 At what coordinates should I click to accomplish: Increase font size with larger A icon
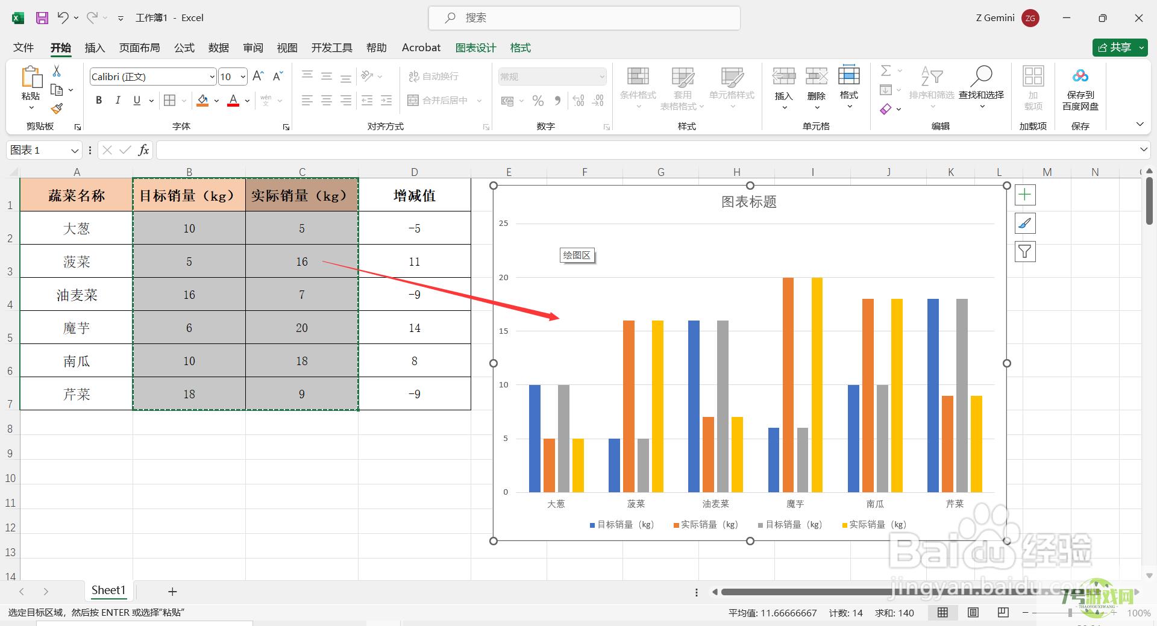(x=258, y=77)
